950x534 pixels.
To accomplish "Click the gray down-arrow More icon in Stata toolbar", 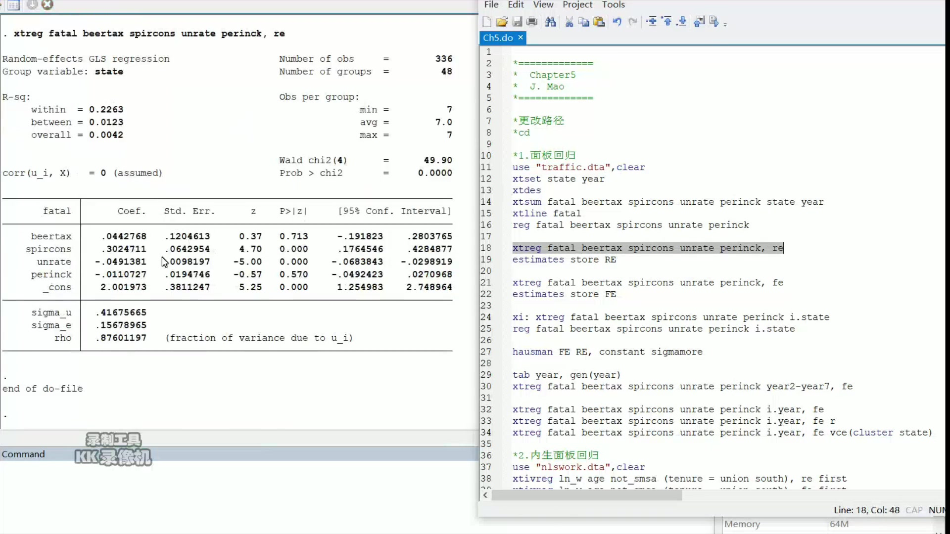I will pos(32,5).
